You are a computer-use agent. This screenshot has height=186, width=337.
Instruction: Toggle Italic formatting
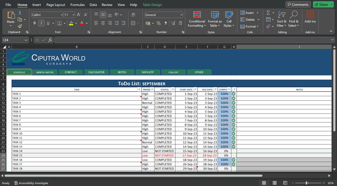pos(41,23)
